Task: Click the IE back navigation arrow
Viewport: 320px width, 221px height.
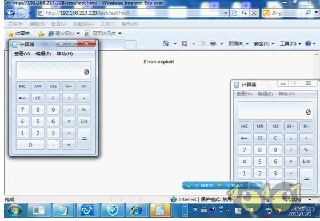Action: click(10, 13)
